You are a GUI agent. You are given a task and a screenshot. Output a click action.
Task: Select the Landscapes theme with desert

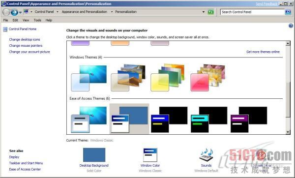click(128, 78)
